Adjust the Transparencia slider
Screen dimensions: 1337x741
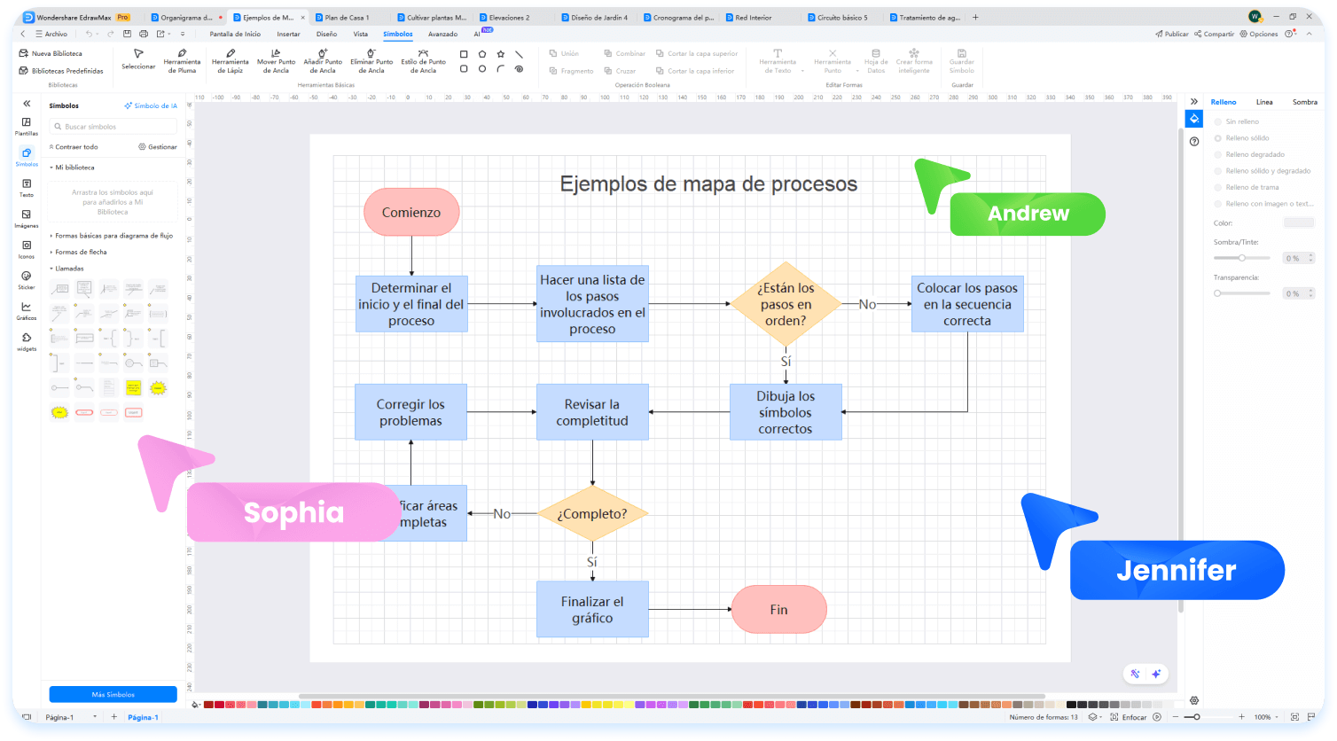(1218, 292)
